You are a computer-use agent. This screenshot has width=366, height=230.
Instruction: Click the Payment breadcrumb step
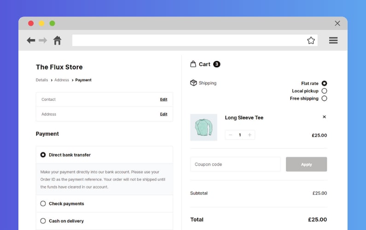point(83,80)
